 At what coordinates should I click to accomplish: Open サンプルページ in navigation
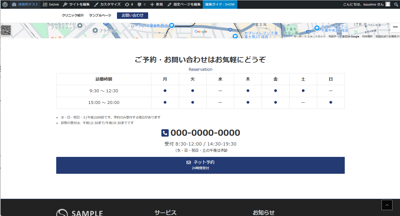tap(100, 16)
